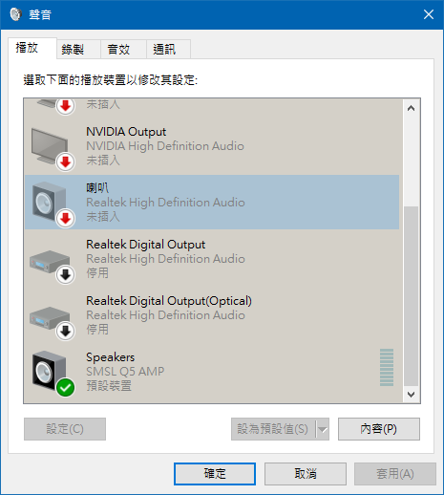Screen dimensions: 444x495
Task: Close the 聲音 dialog window
Action: [x=429, y=14]
